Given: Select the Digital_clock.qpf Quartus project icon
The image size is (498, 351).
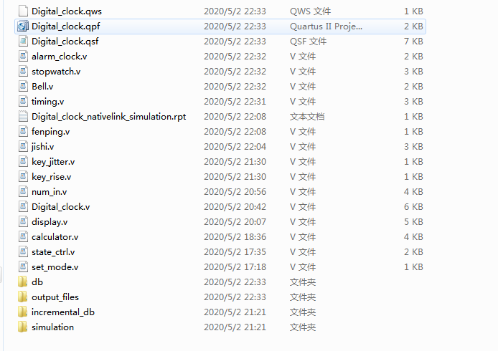Looking at the screenshot, I should [23, 27].
